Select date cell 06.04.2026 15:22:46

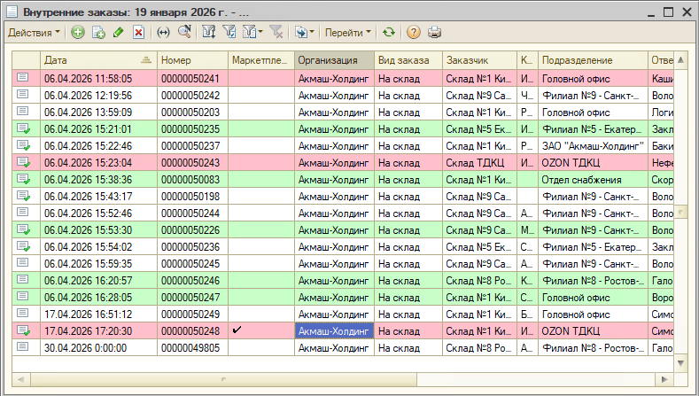pyautogui.click(x=98, y=146)
